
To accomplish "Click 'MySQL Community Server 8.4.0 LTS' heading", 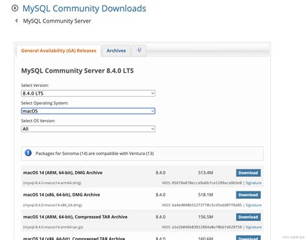I will (x=77, y=71).
